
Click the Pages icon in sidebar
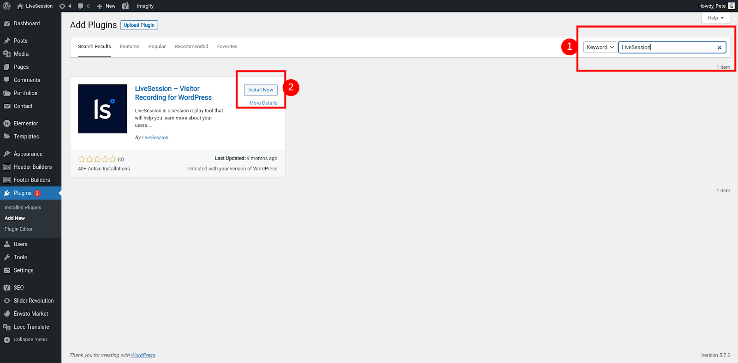point(7,67)
